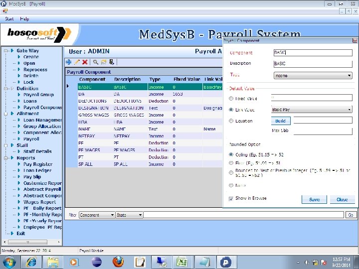Screen dimensions: 359x269
Task: Click the sidebar horizontal scrollbar thumb
Action: (x=28, y=242)
